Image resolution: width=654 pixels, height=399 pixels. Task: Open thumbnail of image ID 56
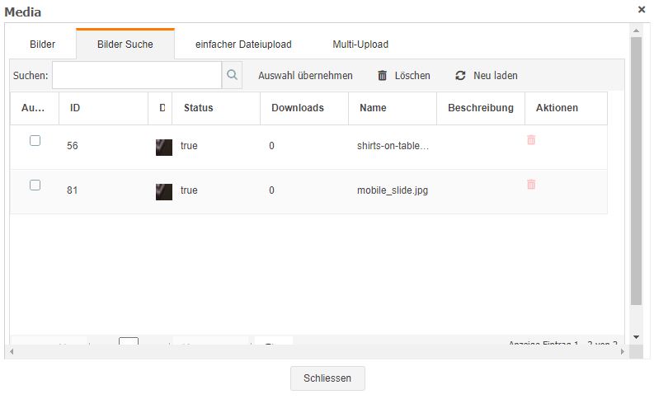(164, 147)
